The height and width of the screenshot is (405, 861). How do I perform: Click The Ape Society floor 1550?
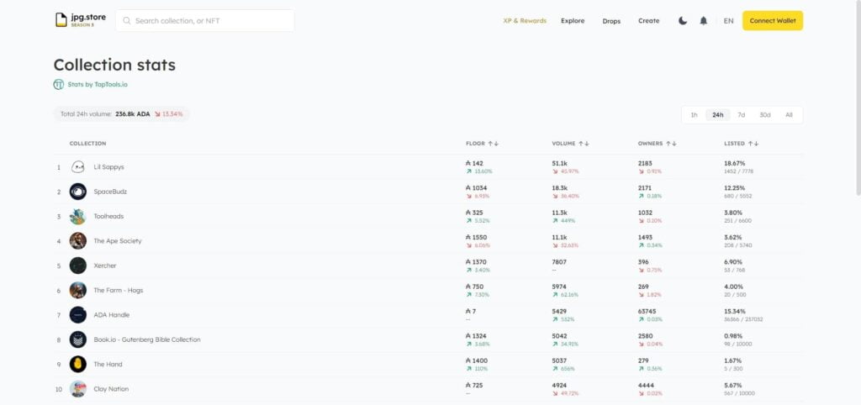click(x=476, y=238)
